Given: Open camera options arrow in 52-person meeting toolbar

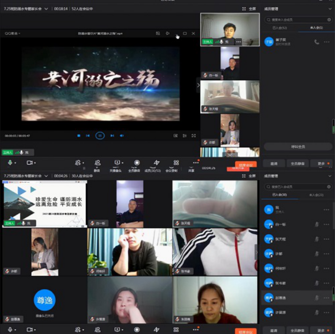Looking at the screenshot, I should click(35, 163).
